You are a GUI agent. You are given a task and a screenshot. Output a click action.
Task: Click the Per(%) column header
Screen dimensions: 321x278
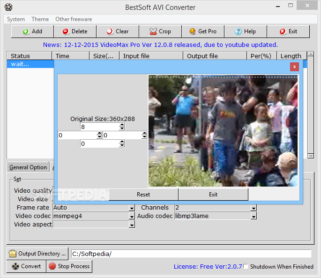pyautogui.click(x=261, y=56)
